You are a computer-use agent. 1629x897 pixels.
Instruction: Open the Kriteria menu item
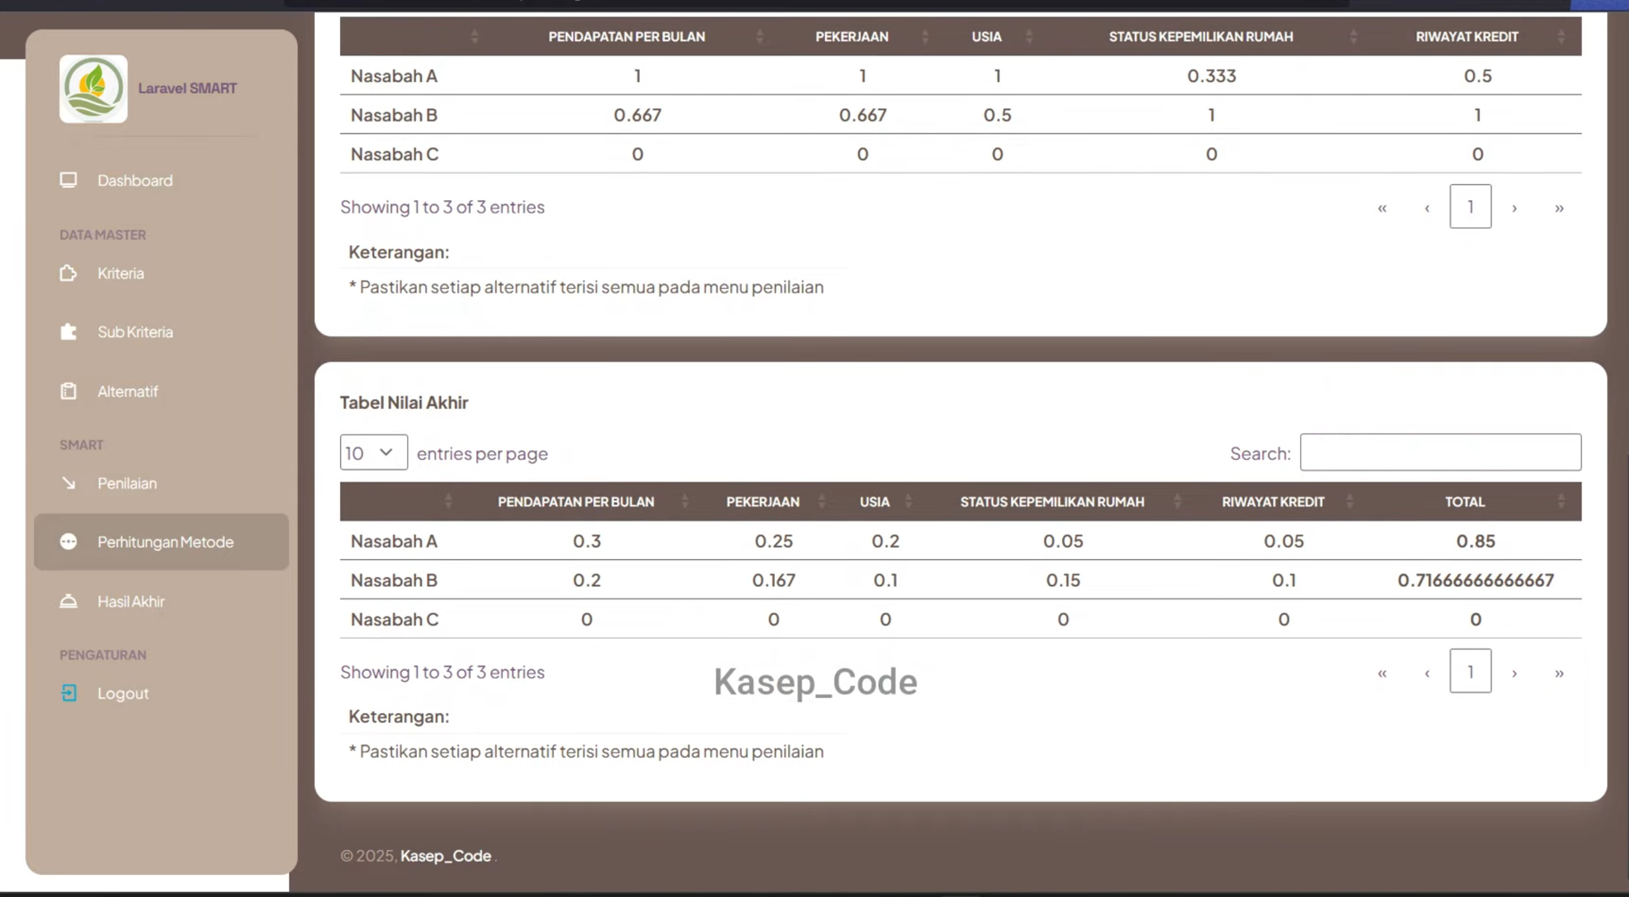coord(161,273)
